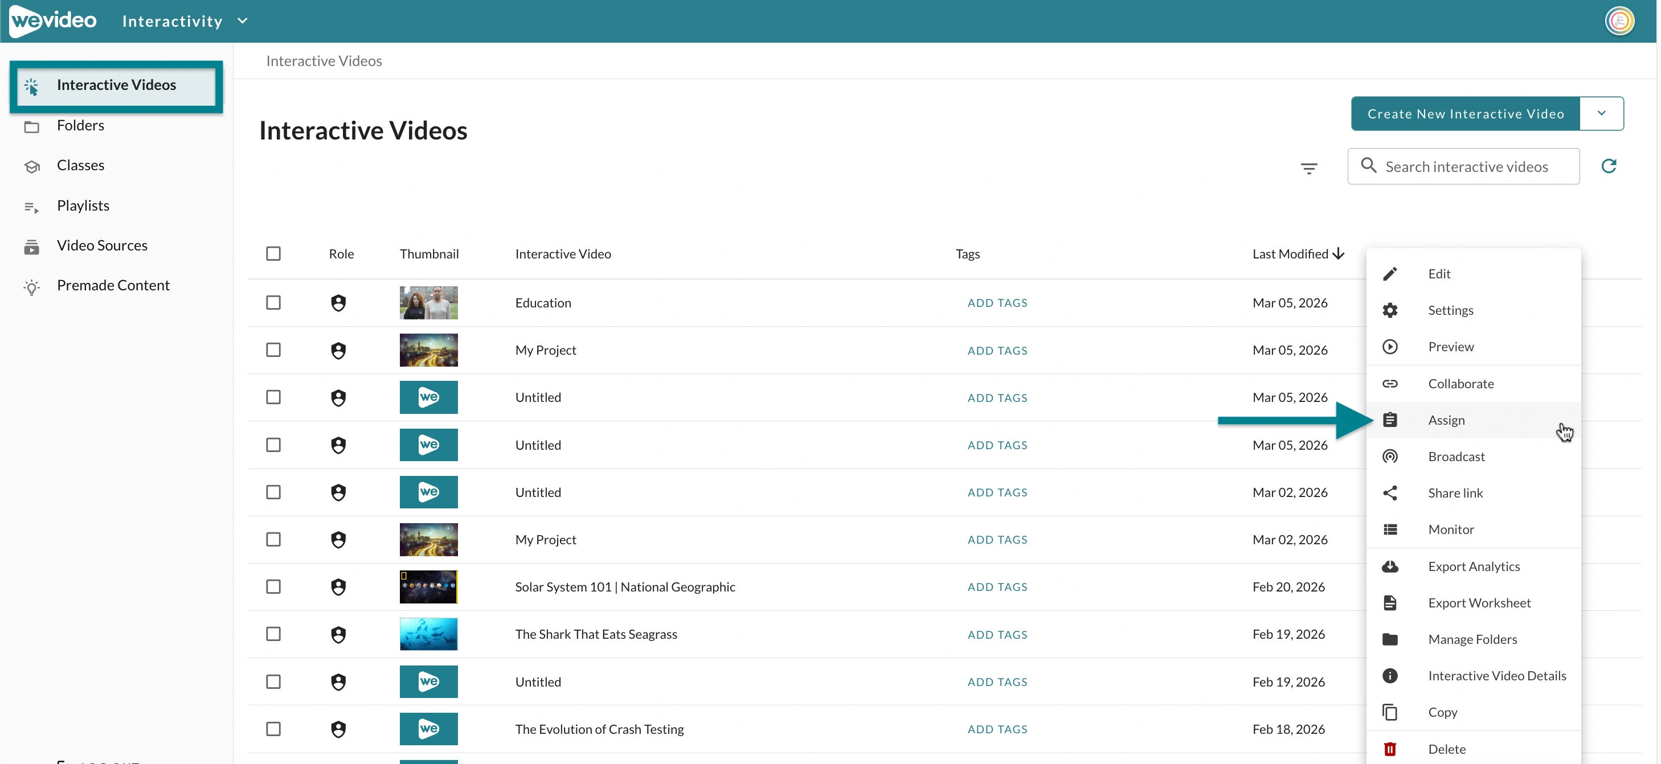
Task: Click the red Delete trash icon
Action: [1389, 749]
